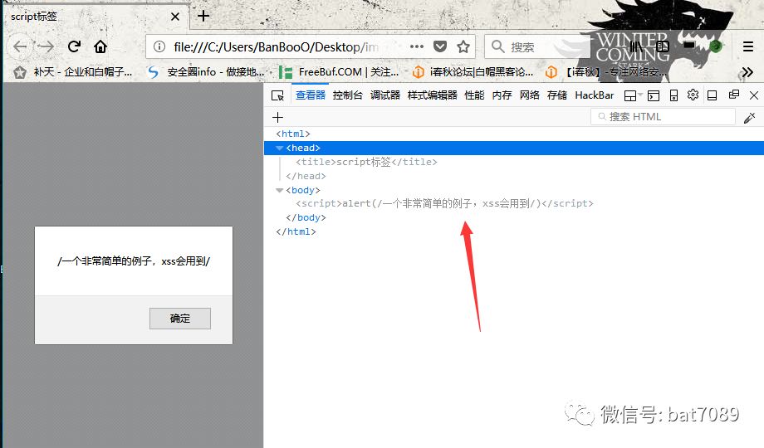
Task: Save the page to Pocket
Action: (x=440, y=46)
